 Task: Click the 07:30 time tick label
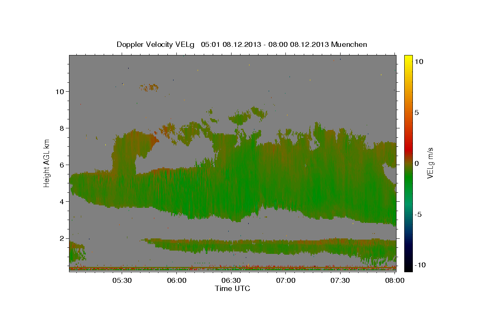pyautogui.click(x=340, y=281)
